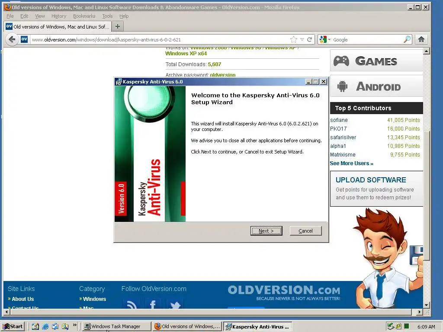
Task: Click the Firefox back arrow button
Action: [x=12, y=39]
